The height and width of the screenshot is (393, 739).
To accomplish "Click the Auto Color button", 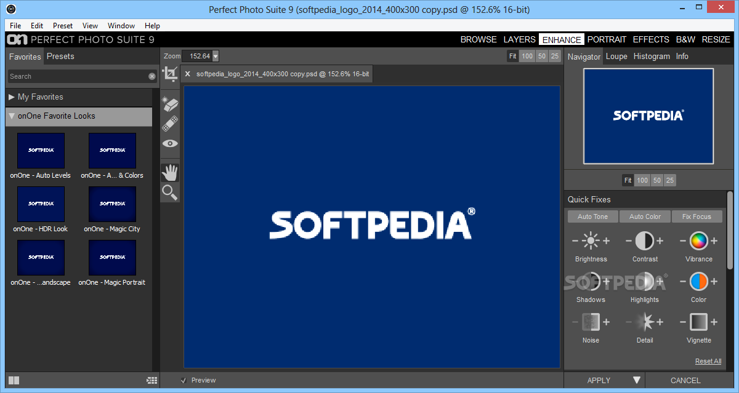I will 645,216.
